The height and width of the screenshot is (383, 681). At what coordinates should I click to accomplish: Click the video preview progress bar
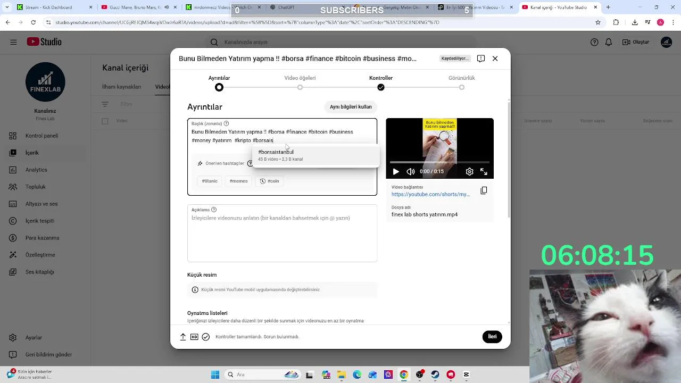pyautogui.click(x=439, y=162)
